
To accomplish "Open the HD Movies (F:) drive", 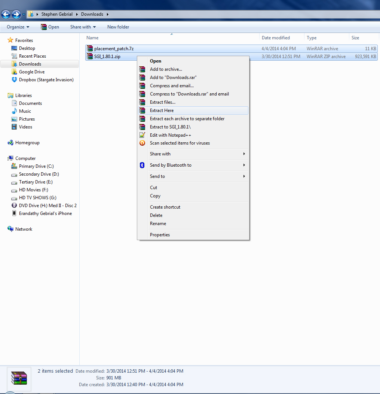I will 33,190.
